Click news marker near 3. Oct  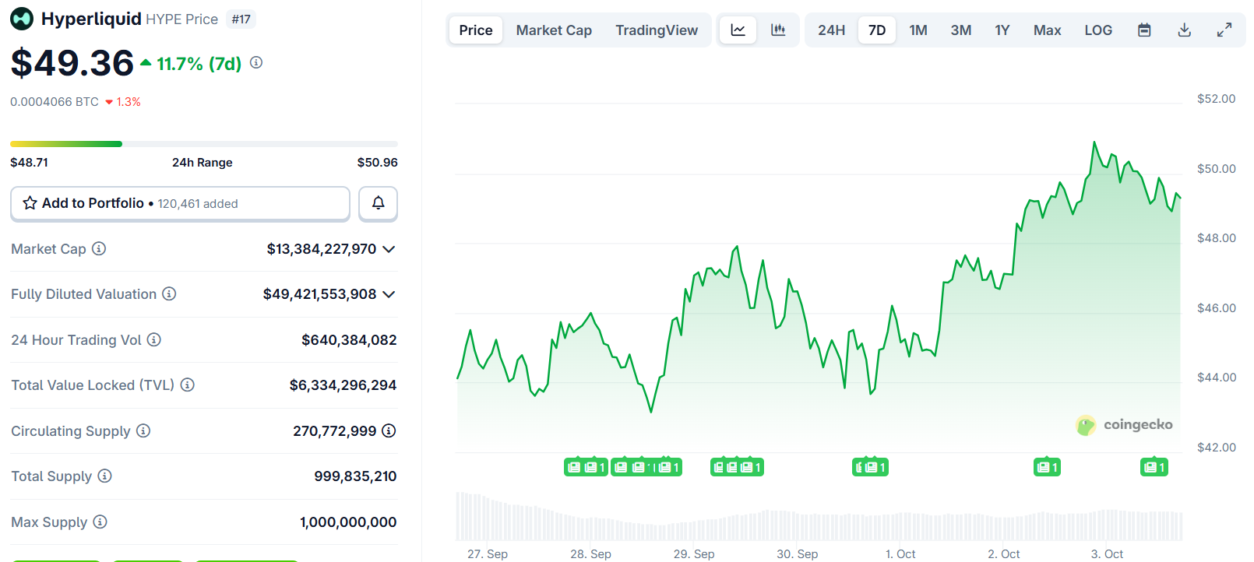tap(1154, 467)
